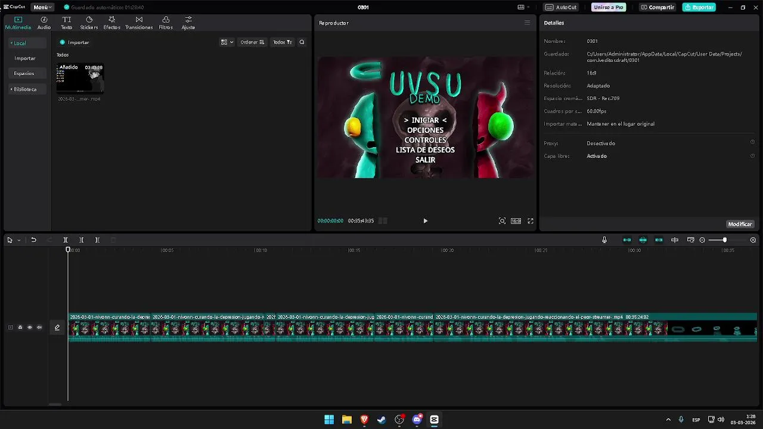Screen dimensions: 763x429
Task: Click the Exportar button
Action: 699,7
